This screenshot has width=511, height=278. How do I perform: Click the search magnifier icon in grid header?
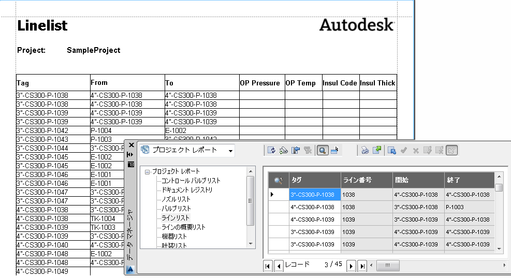[279, 180]
